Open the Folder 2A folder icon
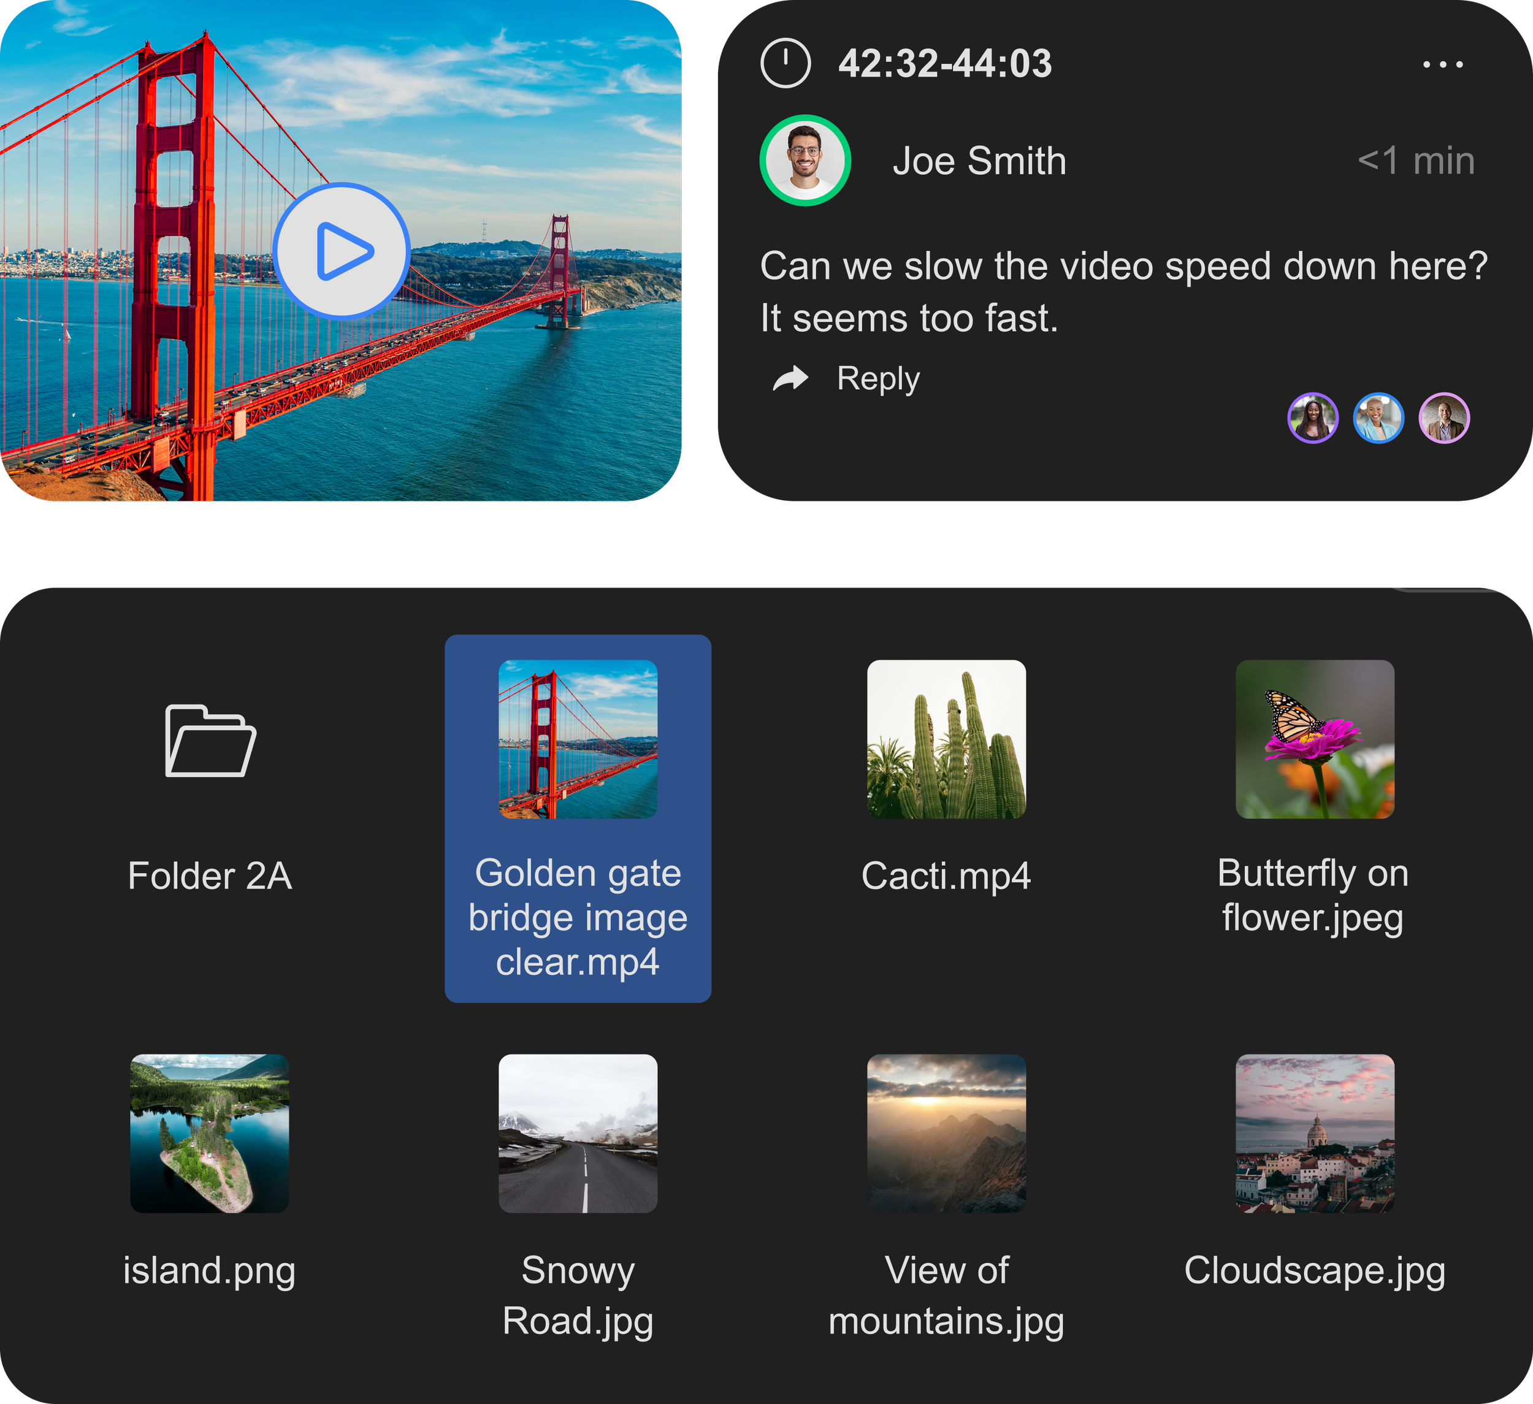 (x=211, y=741)
